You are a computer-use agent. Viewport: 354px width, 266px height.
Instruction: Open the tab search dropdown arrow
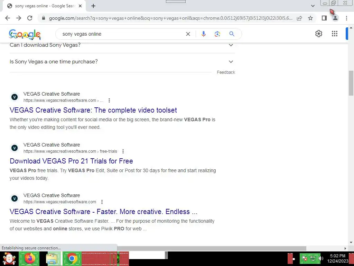pos(313,6)
